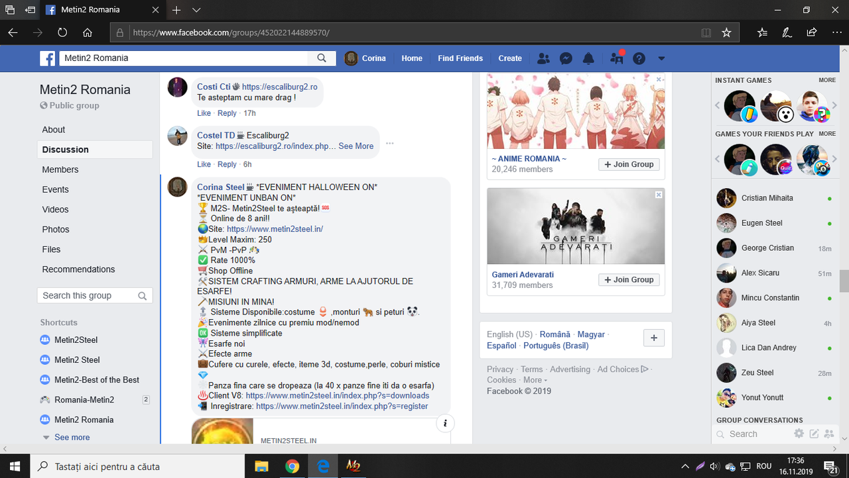The image size is (849, 478).
Task: Expand See More in Costel TD comment
Action: pyautogui.click(x=356, y=146)
